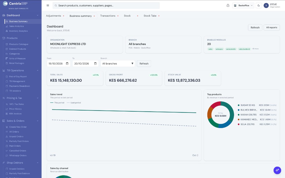
Task: Click the Cancelled Orders icon
Action: pyautogui.click(x=7, y=151)
